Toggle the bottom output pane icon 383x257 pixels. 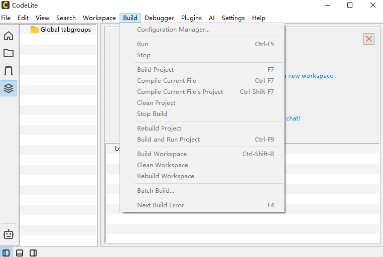(20, 253)
